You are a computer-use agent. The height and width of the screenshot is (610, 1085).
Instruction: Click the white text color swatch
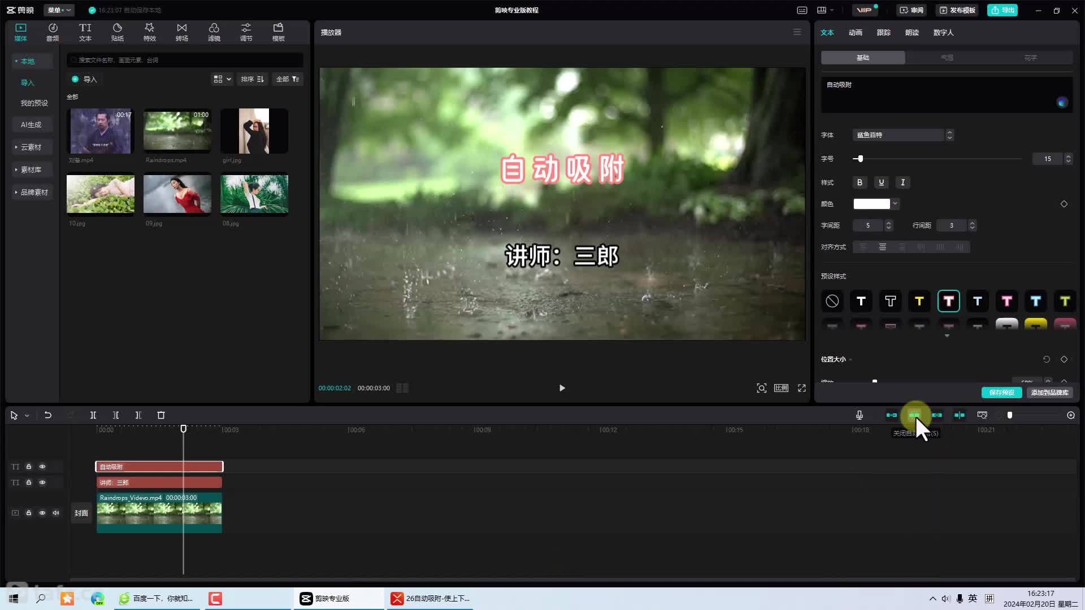[x=871, y=204]
